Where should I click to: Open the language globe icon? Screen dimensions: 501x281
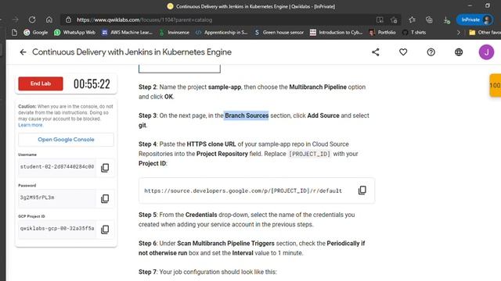pos(459,52)
